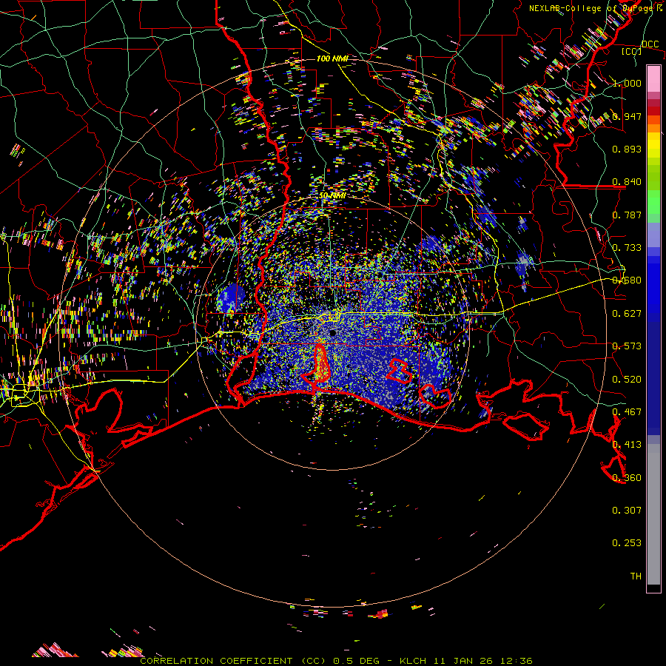Screen dimensions: 666x666
Task: Click the DCC label above the color scale
Action: [650, 44]
